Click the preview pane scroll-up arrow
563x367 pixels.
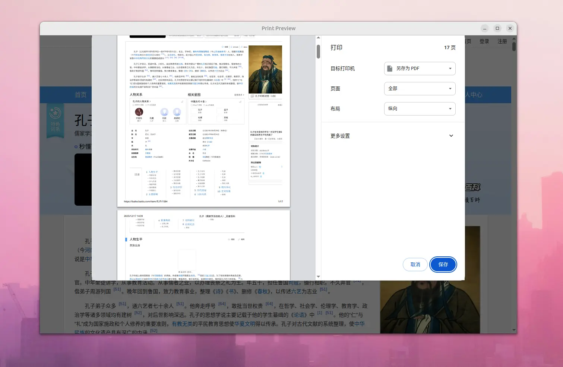click(x=318, y=38)
